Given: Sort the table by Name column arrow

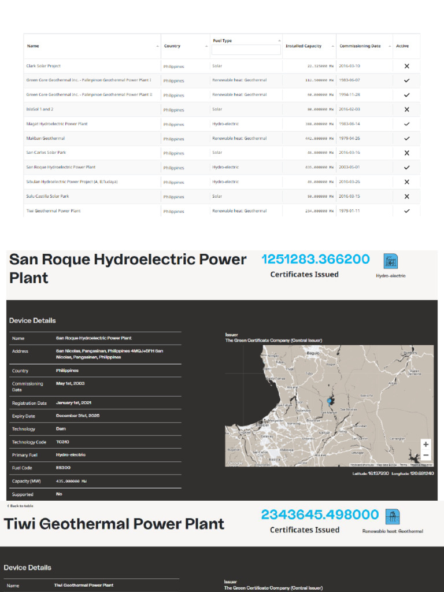Looking at the screenshot, I should (157, 46).
